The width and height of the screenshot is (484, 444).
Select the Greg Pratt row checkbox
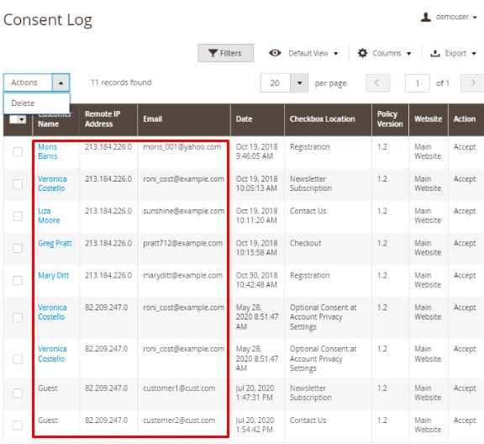[x=18, y=248]
